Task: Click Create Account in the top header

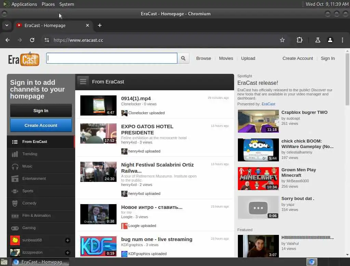Action: click(298, 58)
